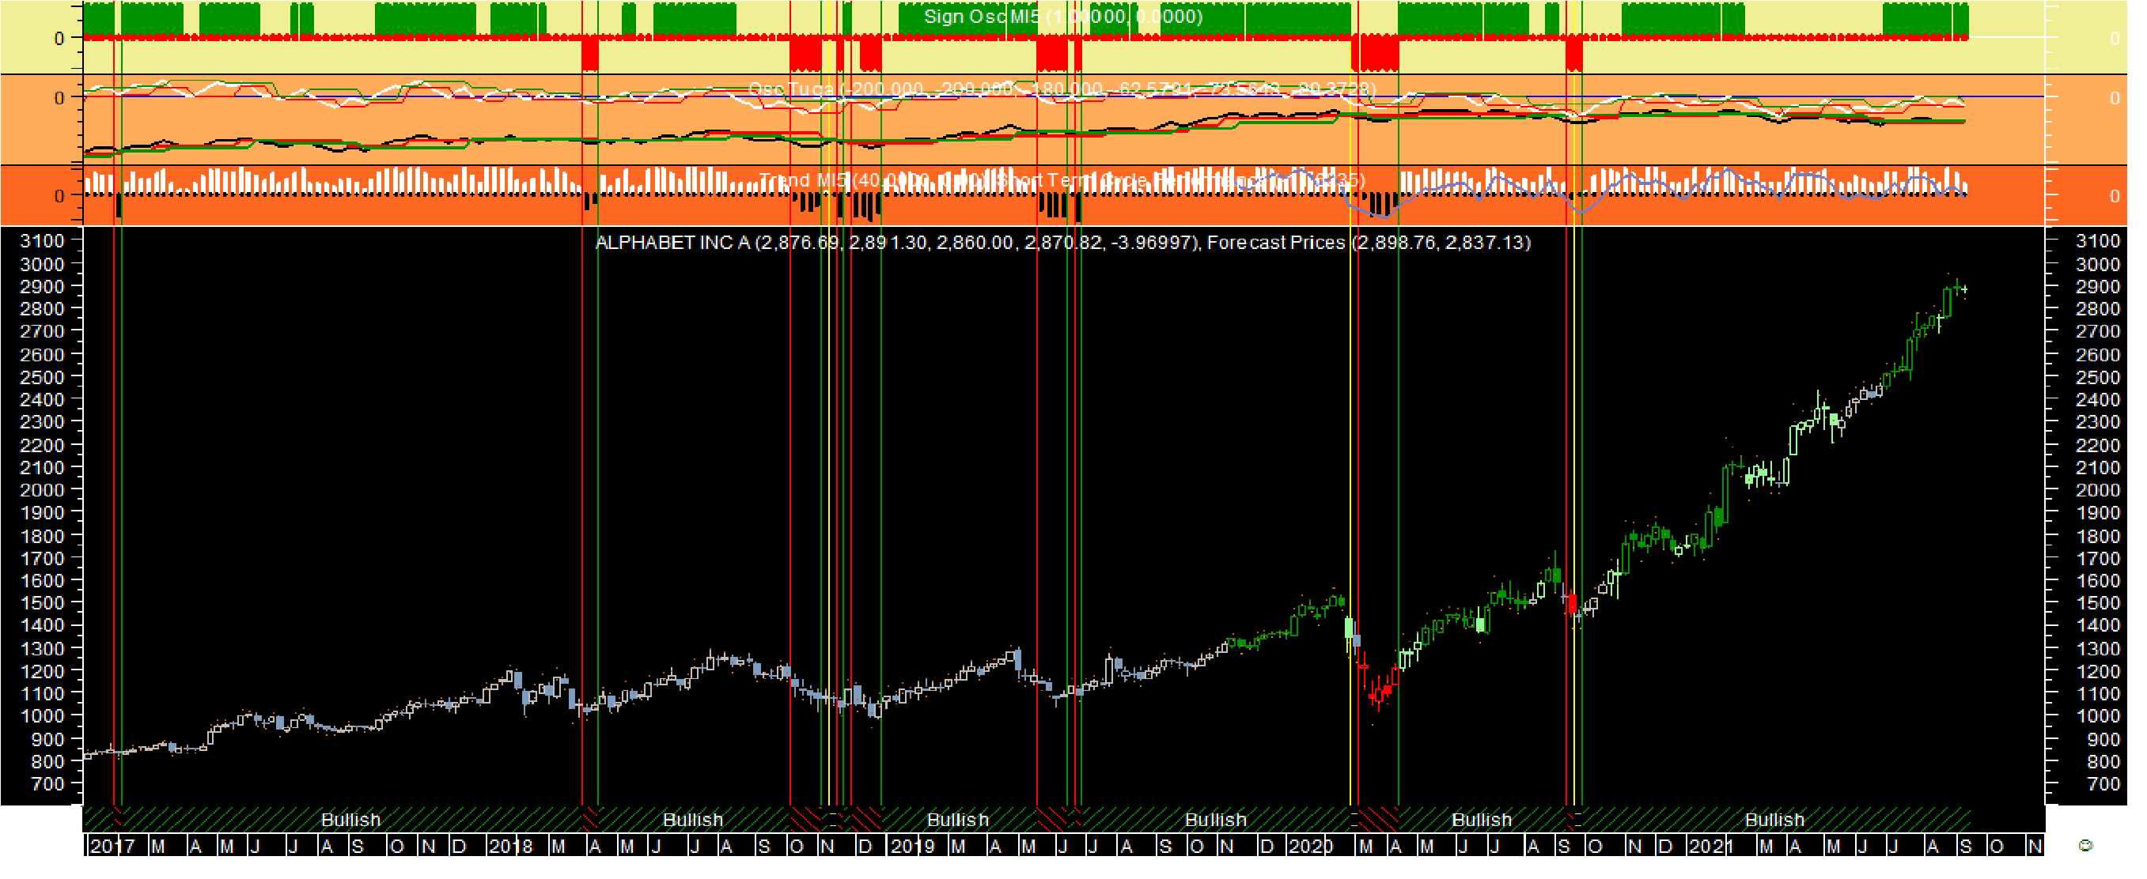This screenshot has width=2147, height=879.
Task: Click the 3100 value on left price axis
Action: point(43,243)
